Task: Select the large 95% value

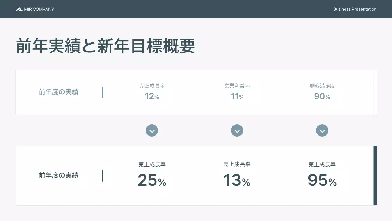Action: pyautogui.click(x=322, y=180)
